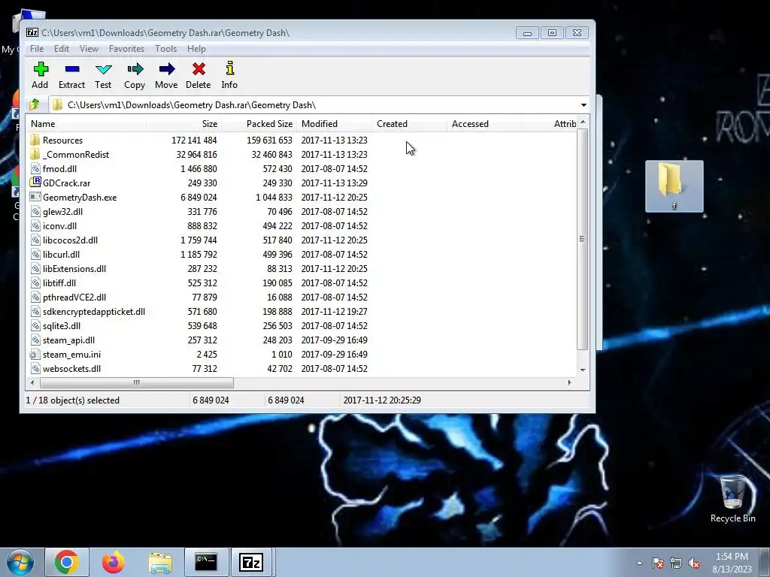Click the vertical scrollbar thumb
The image size is (770, 577).
(x=583, y=239)
